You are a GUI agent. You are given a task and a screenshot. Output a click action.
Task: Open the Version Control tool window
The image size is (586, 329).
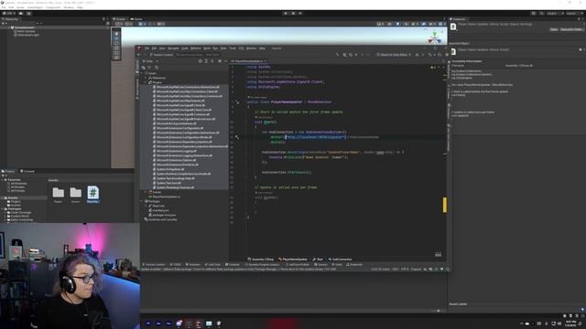click(153, 264)
